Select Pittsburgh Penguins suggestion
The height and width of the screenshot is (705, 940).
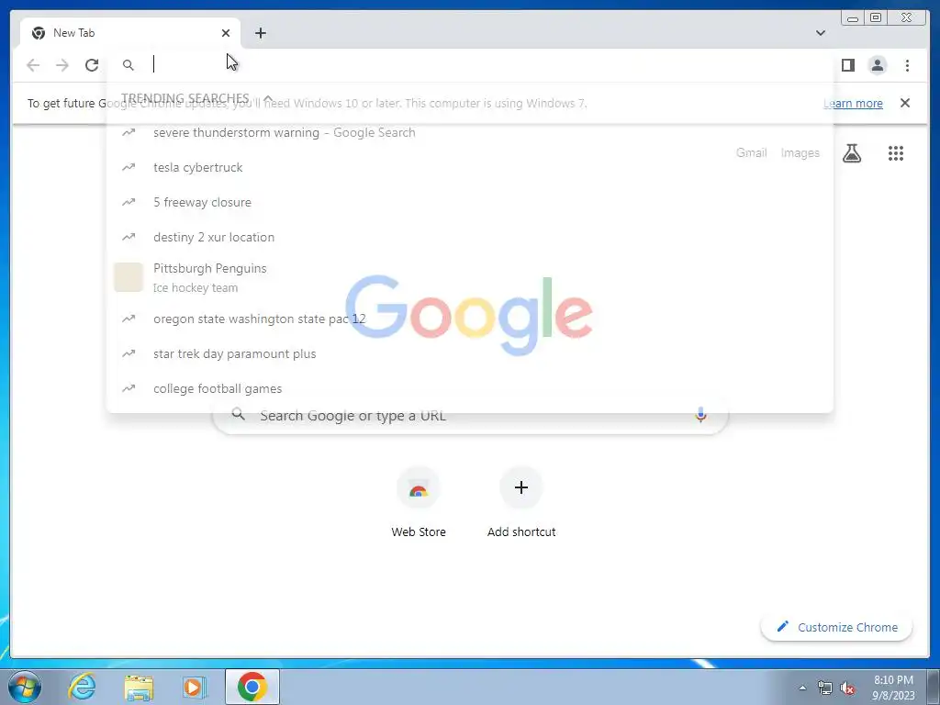(x=470, y=277)
